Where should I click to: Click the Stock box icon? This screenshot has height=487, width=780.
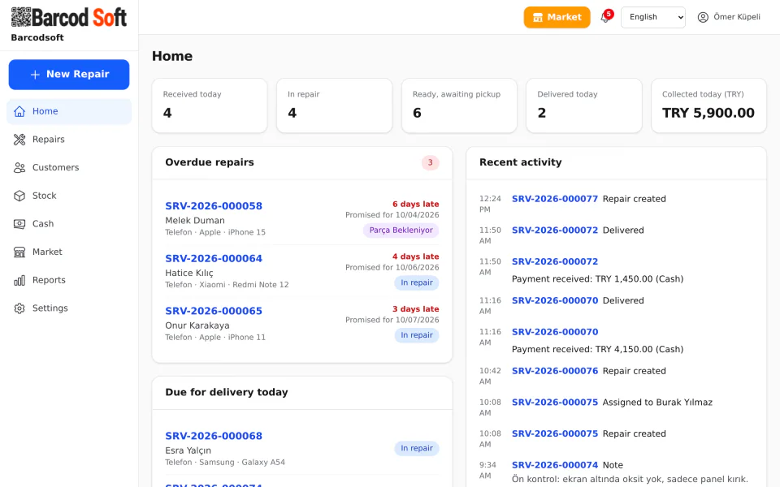[19, 196]
